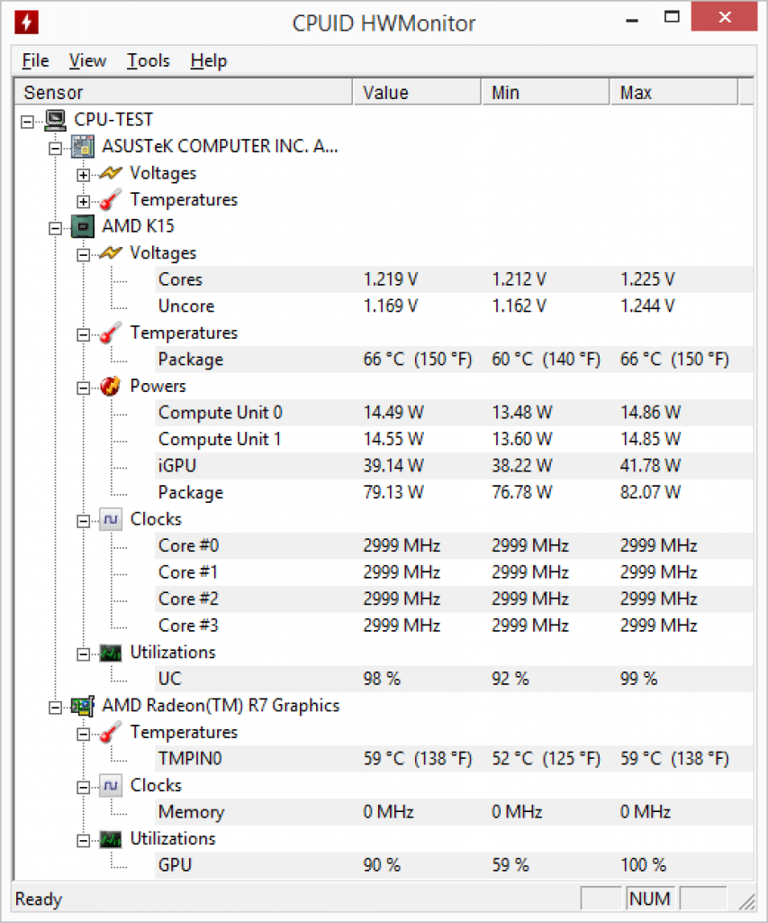Viewport: 768px width, 923px height.
Task: Select the iGPU power row
Action: tap(454, 466)
